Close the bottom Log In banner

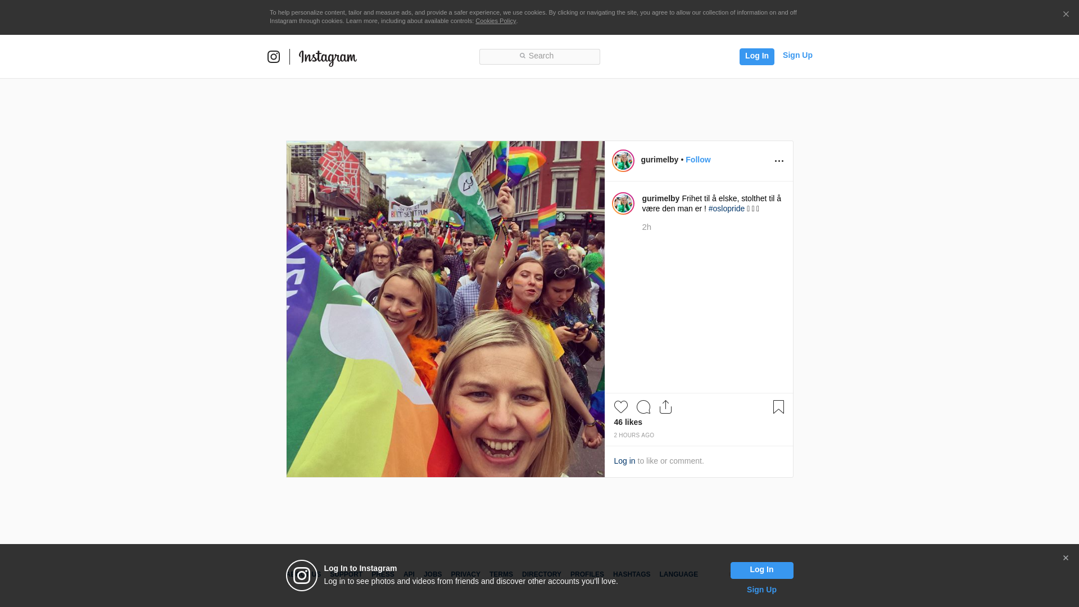(1066, 558)
